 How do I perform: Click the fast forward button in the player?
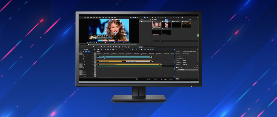113,47
